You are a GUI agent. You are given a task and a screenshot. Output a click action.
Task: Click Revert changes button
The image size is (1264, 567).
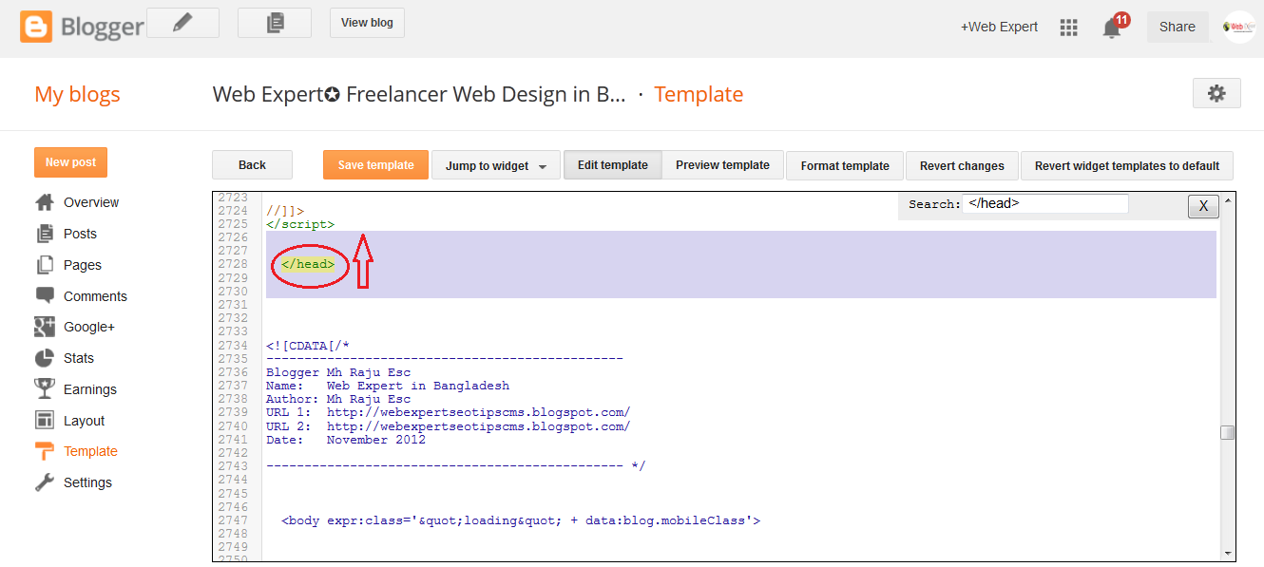962,165
